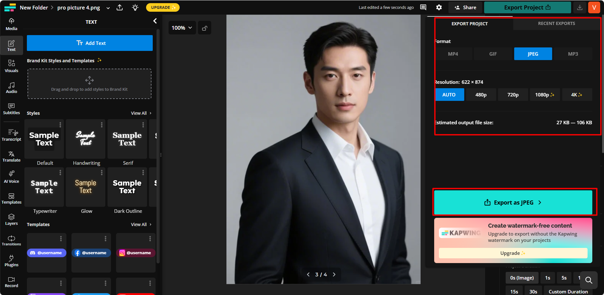Toggle the canvas lock icon
Screen dimensions: 604x295
pyautogui.click(x=205, y=28)
